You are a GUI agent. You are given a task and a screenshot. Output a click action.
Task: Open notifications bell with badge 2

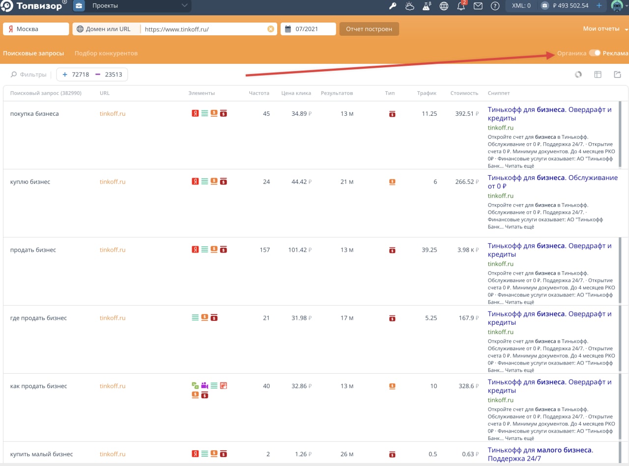[461, 6]
